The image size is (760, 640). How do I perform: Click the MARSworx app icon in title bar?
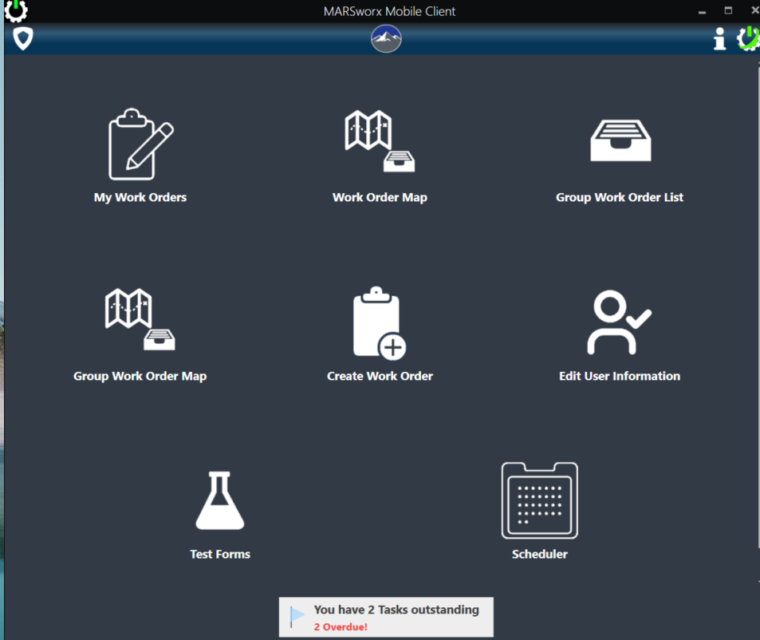pos(15,10)
